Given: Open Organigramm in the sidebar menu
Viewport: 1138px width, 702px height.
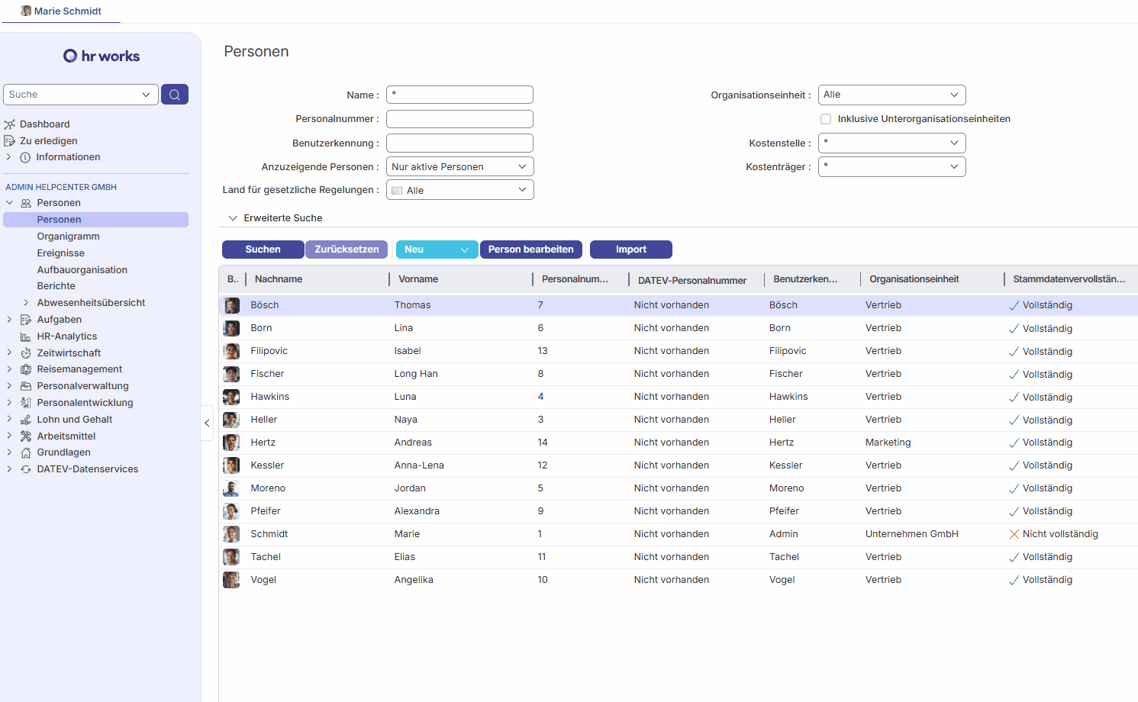Looking at the screenshot, I should tap(68, 237).
